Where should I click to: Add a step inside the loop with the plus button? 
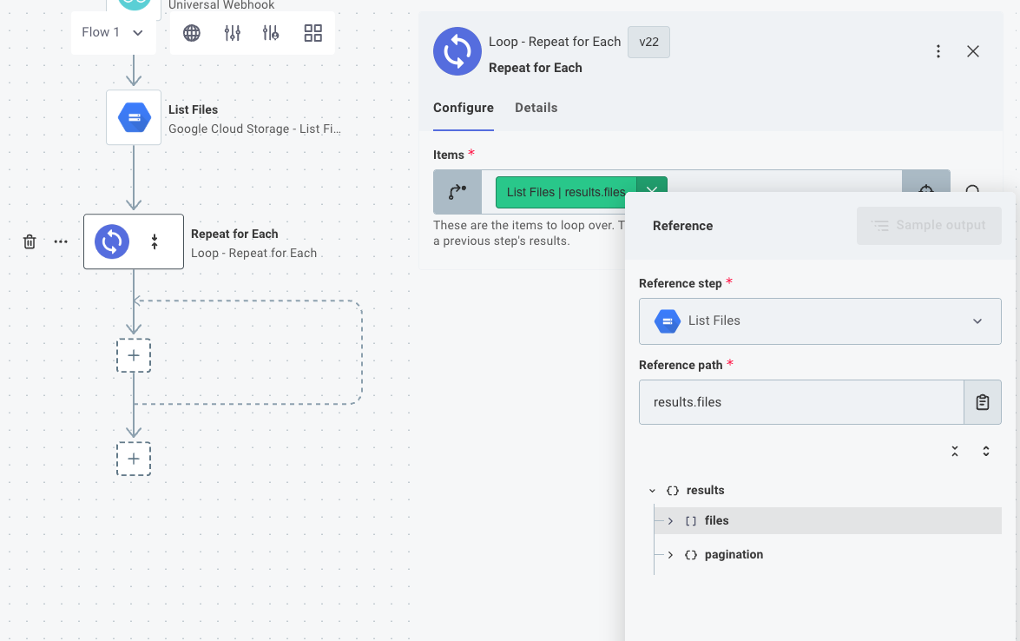click(134, 355)
